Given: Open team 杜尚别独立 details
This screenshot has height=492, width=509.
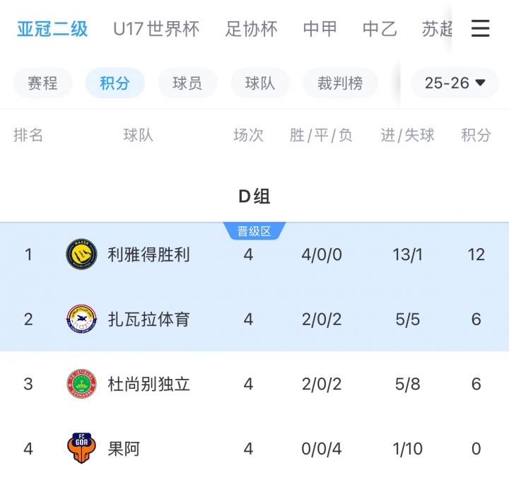Looking at the screenshot, I should [x=148, y=384].
